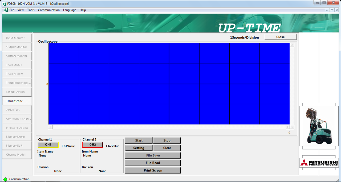
Task: Click the 1Seconds/Division text
Action: pos(245,38)
